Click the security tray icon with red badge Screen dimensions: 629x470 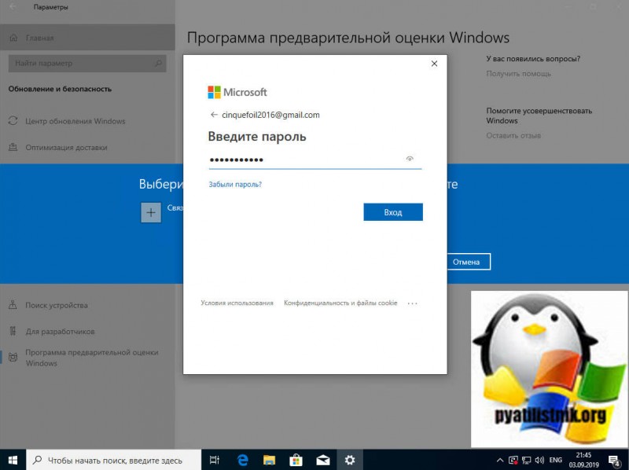tap(513, 461)
